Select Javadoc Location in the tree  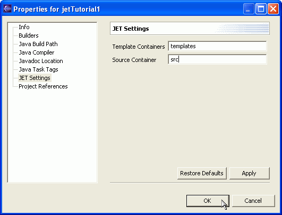(x=41, y=61)
